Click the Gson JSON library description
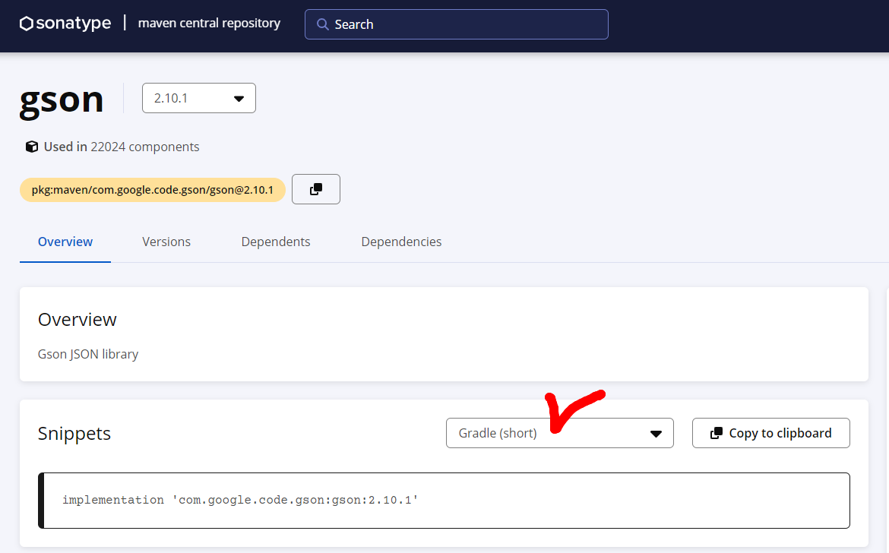The image size is (889, 553). 88,354
